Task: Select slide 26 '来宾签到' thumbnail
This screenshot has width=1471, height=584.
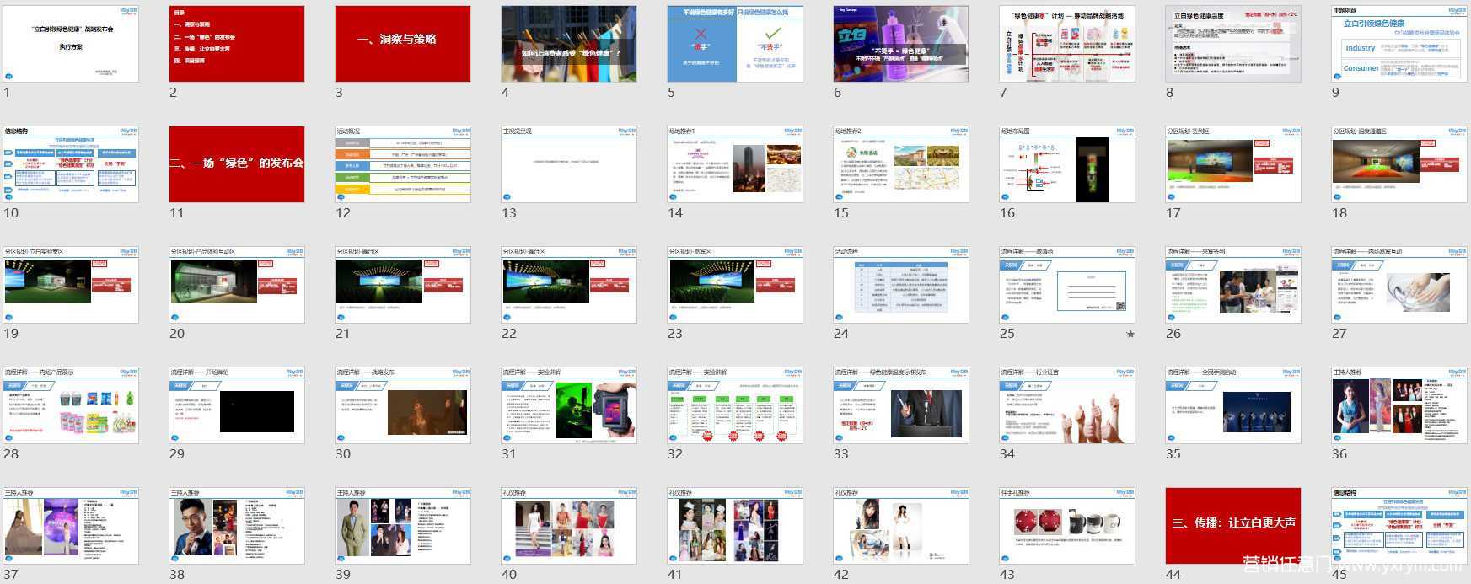Action: tap(1233, 285)
